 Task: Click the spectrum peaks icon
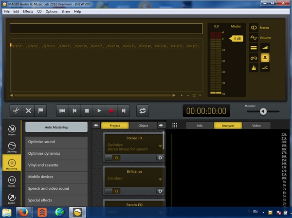[254, 68]
